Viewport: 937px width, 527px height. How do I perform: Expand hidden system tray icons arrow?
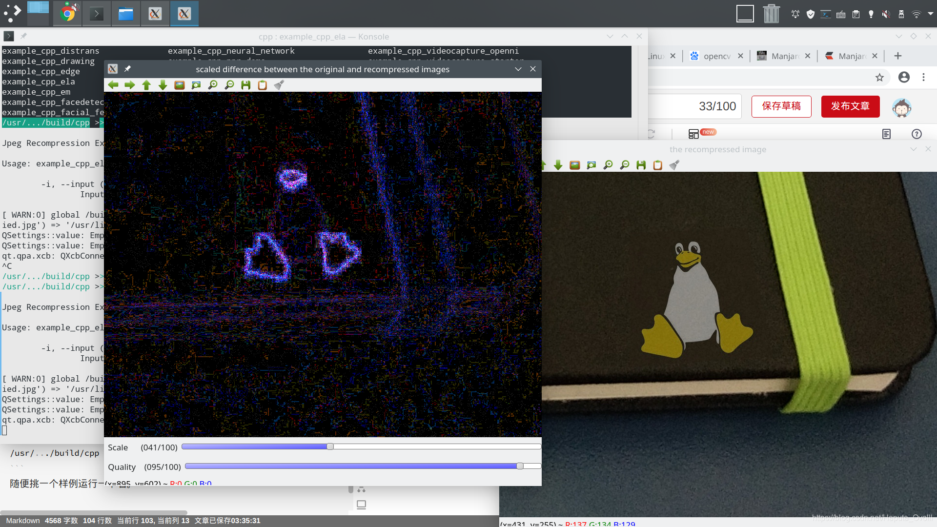(931, 14)
